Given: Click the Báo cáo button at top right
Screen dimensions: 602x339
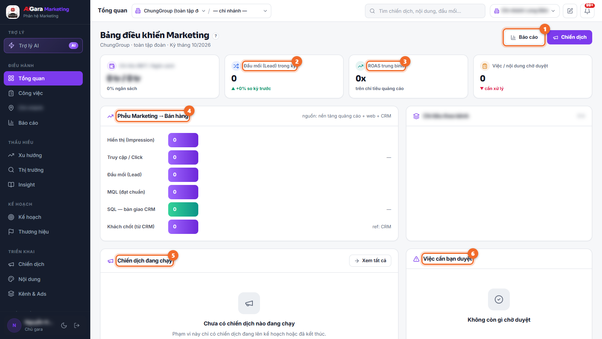Looking at the screenshot, I should [x=524, y=37].
